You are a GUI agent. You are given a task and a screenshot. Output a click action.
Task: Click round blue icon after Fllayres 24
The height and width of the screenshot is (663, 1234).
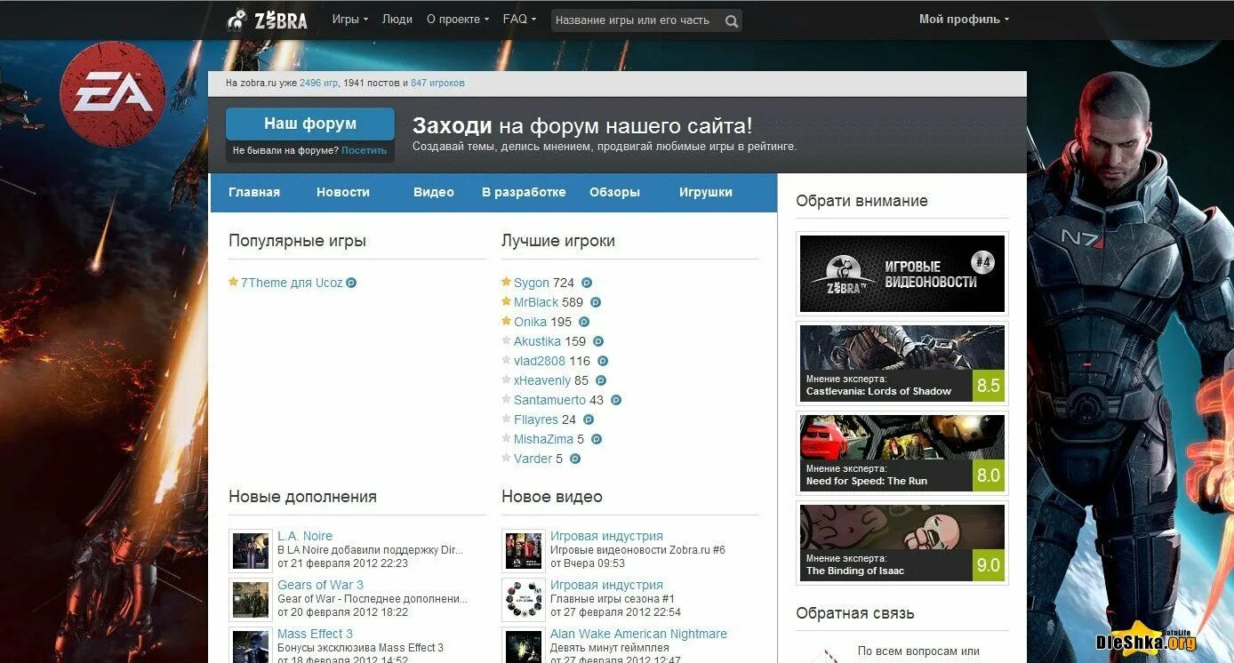coord(589,419)
